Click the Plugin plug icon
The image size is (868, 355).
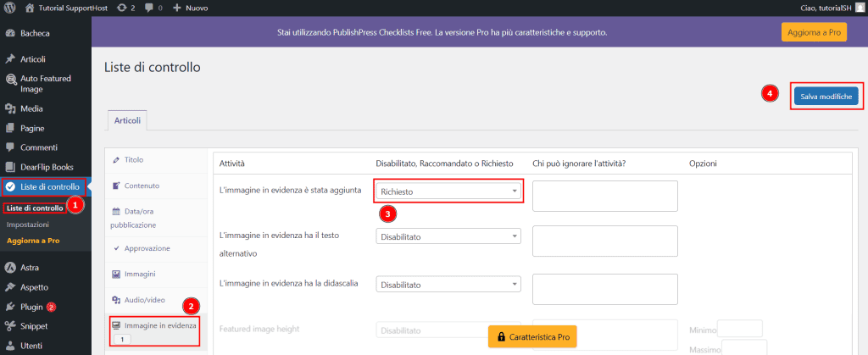[10, 307]
